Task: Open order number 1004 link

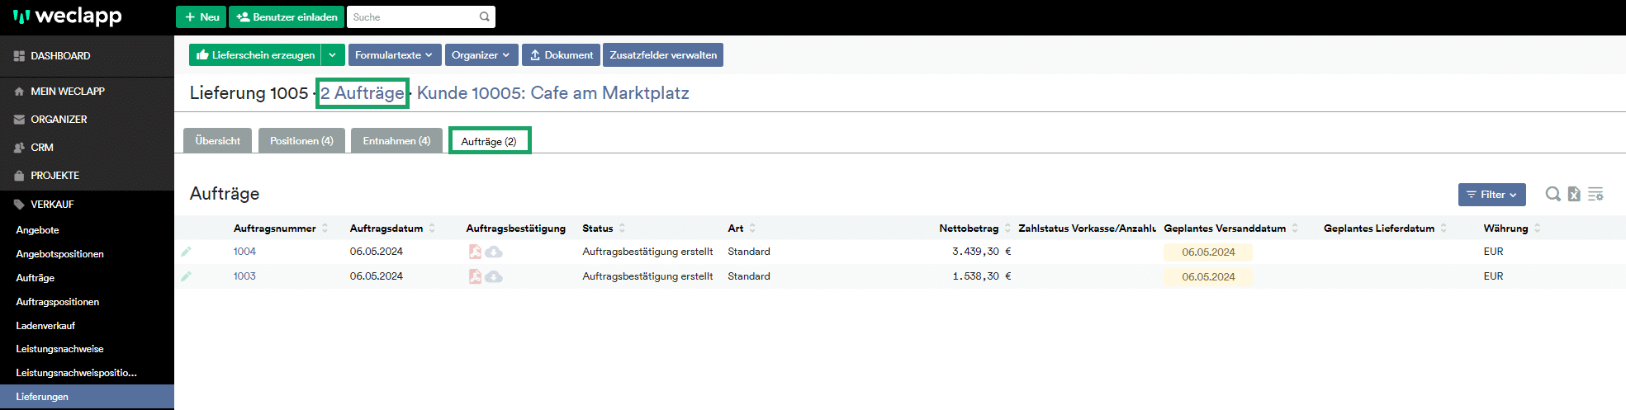Action: point(244,252)
